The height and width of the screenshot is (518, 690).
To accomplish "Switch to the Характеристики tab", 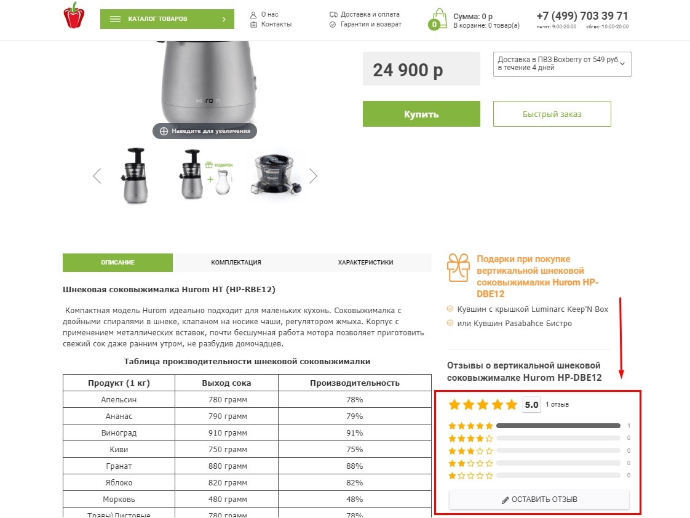I will (x=366, y=262).
